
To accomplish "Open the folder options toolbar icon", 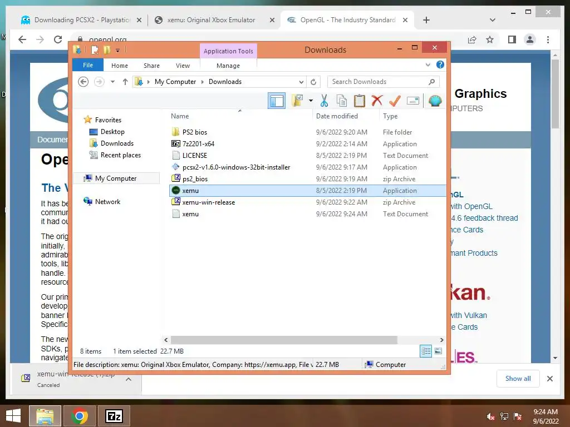I will [x=297, y=101].
